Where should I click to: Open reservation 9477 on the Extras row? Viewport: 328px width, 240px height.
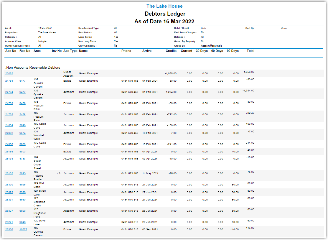[x=22, y=81]
